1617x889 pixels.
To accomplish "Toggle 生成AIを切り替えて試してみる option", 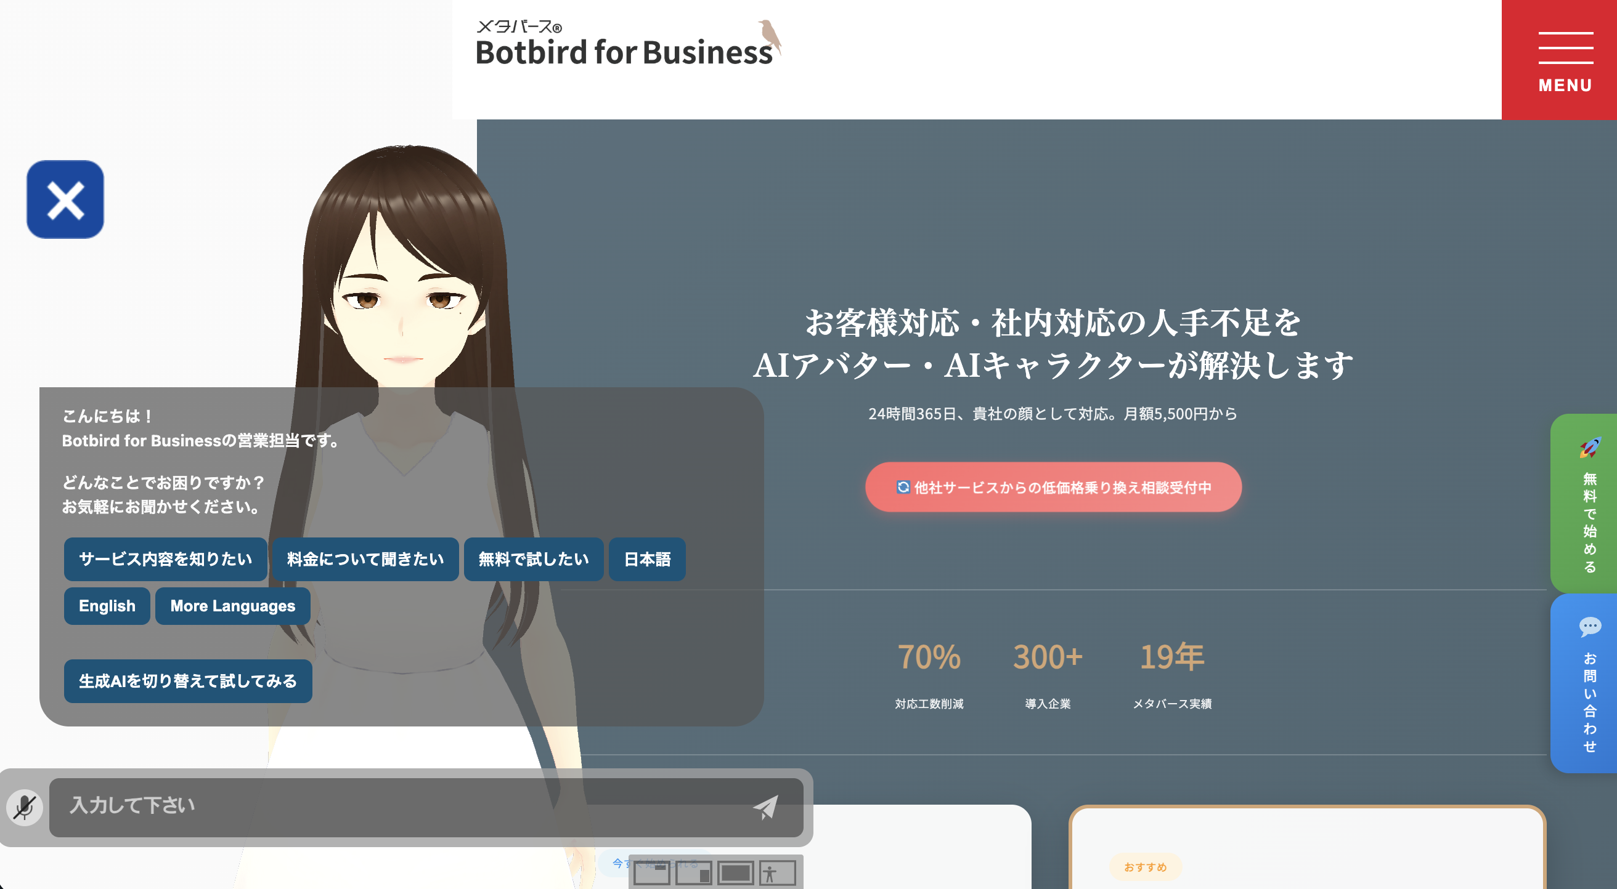I will click(188, 680).
